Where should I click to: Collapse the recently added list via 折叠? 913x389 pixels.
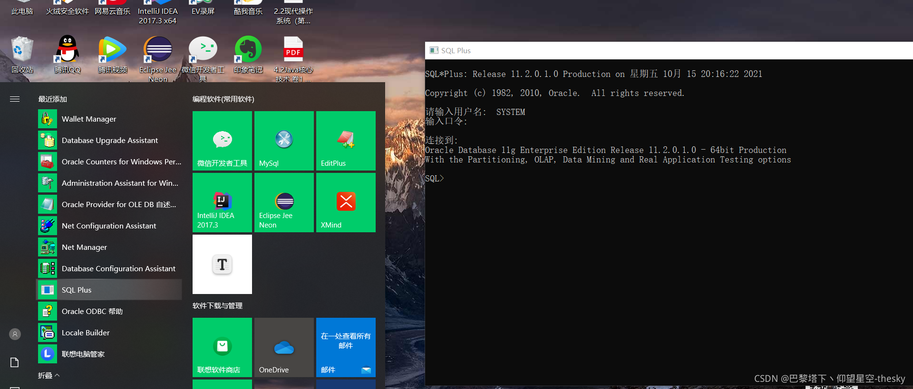[49, 375]
